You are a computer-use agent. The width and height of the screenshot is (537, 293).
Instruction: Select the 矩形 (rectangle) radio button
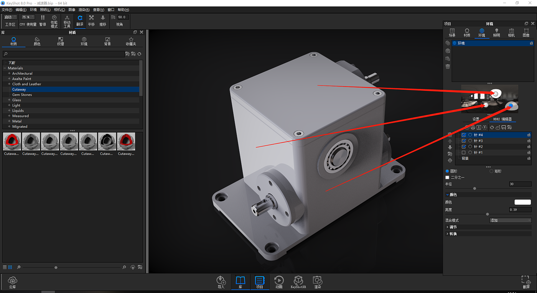(491, 171)
